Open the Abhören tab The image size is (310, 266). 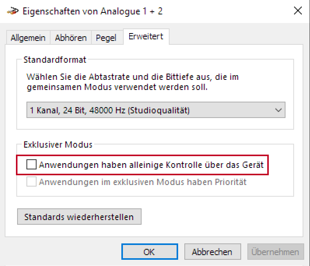point(71,38)
